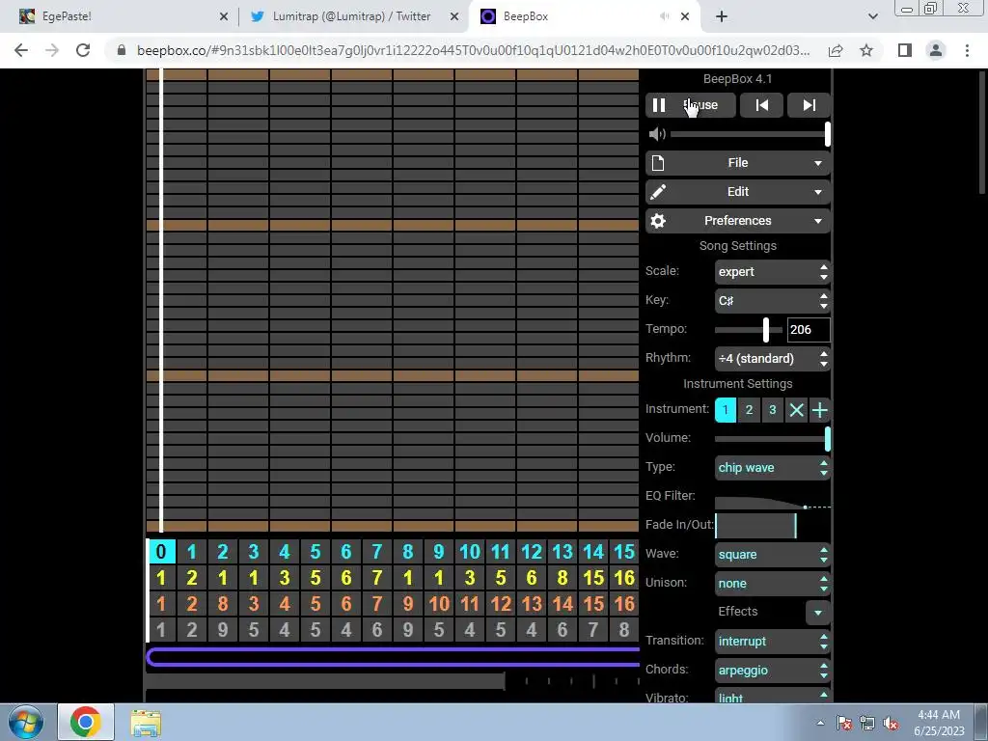
Task: Open the Preferences menu
Action: point(738,221)
